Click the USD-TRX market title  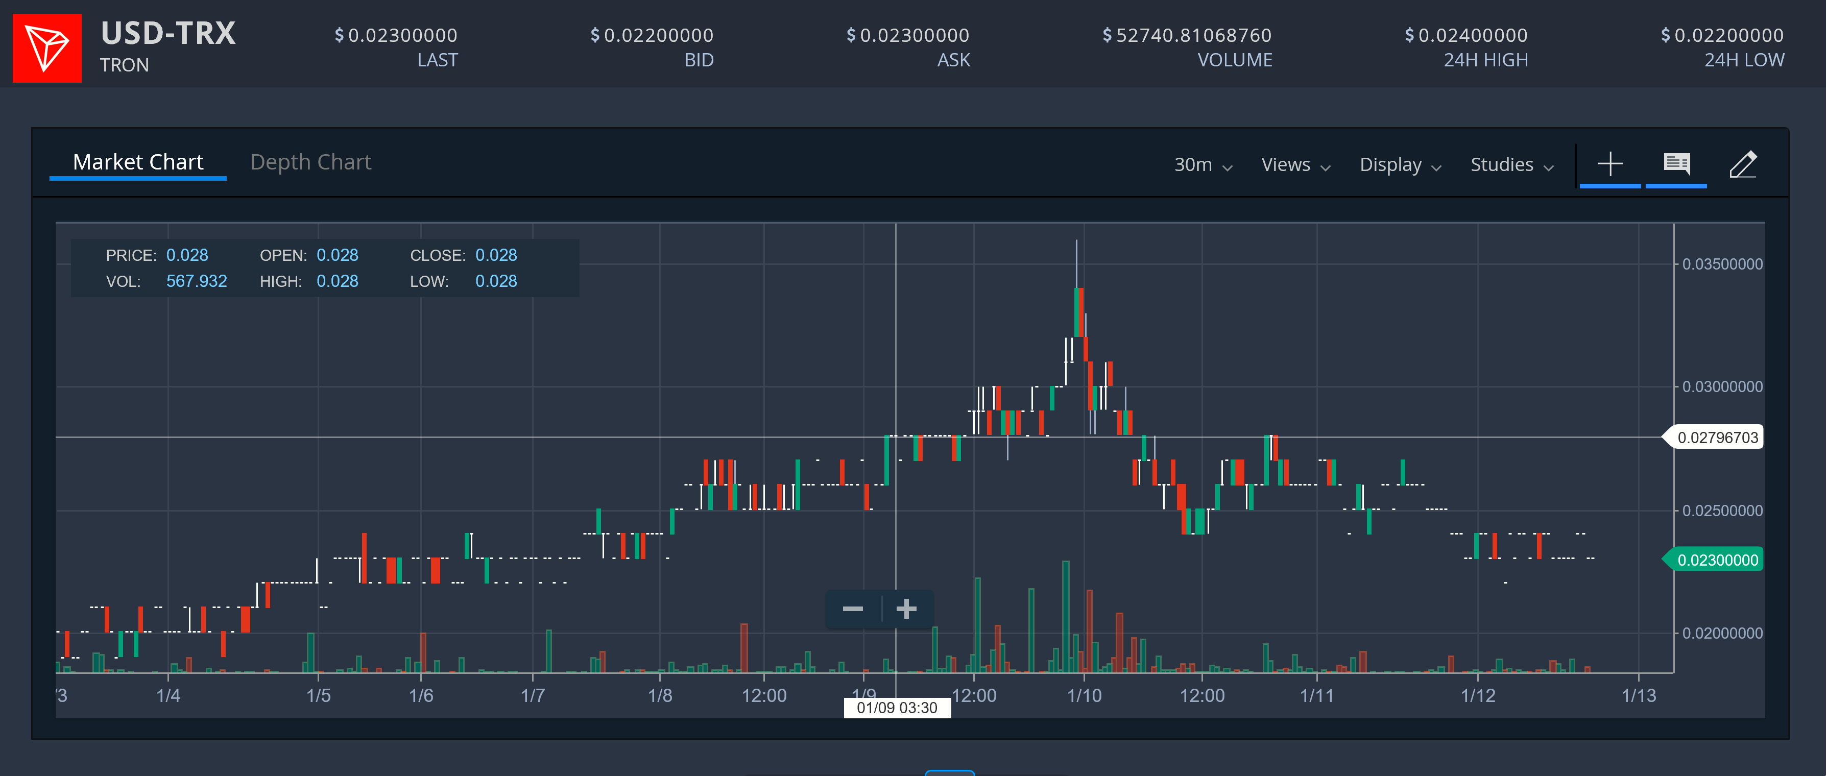[168, 33]
